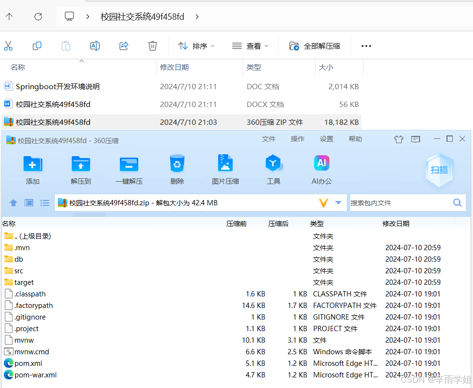Refresh the Explorer folder view
The width and height of the screenshot is (473, 388).
click(39, 16)
